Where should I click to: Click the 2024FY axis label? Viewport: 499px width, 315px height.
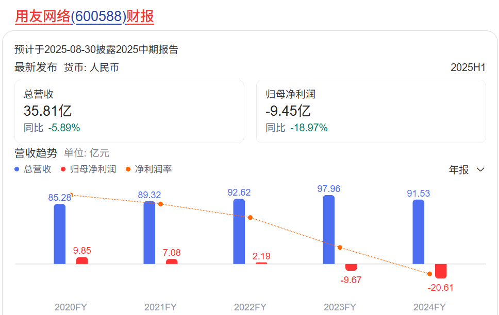[x=429, y=307]
